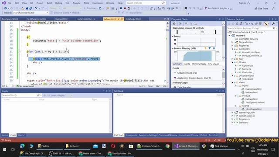Switch to the _Greeting.cshtml editor tab
This screenshot has height=157, width=279.
coord(133,19)
